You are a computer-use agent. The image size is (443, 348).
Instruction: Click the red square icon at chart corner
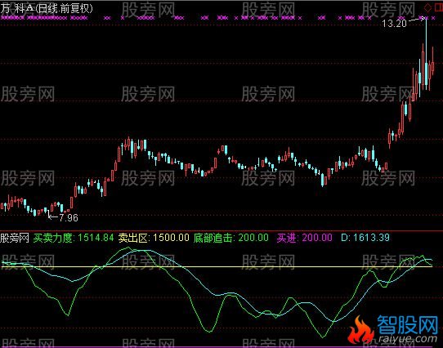click(x=439, y=7)
